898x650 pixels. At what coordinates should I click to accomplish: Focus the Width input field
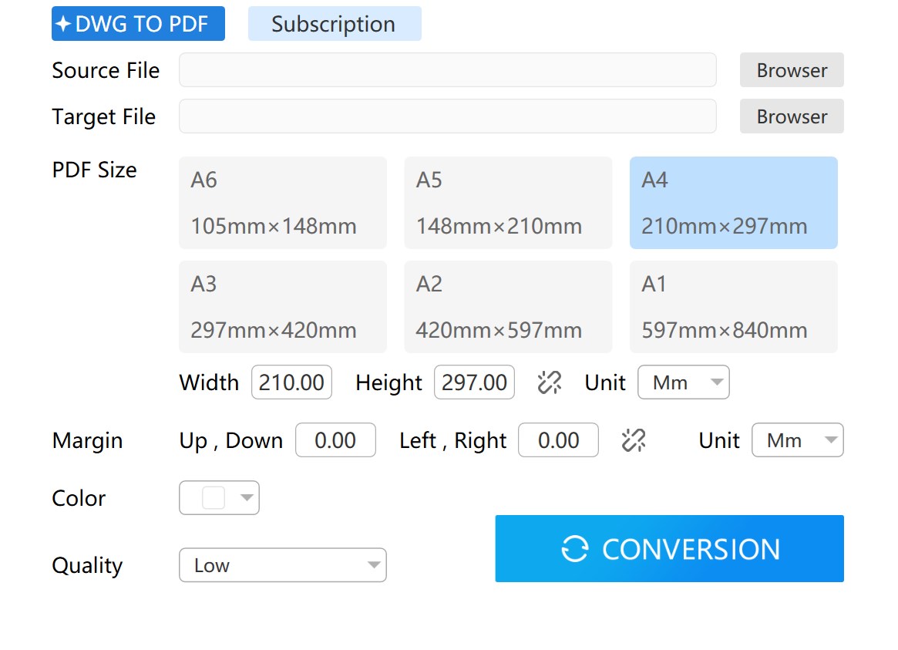click(x=291, y=382)
